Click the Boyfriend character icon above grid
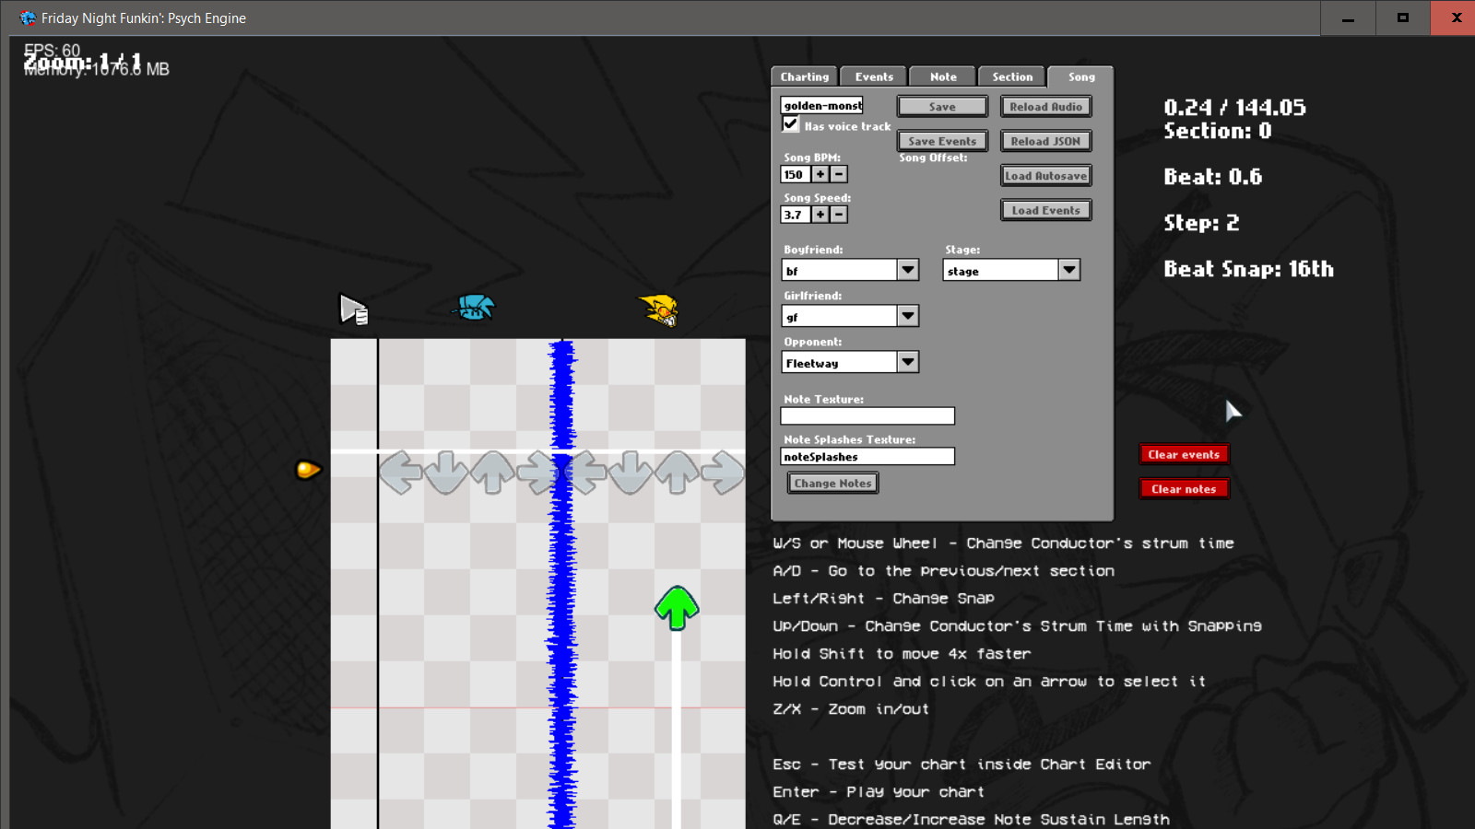Viewport: 1475px width, 829px height. coord(474,308)
